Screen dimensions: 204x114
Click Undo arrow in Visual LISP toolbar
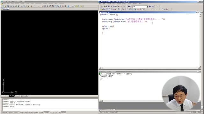[x=119, y=6]
